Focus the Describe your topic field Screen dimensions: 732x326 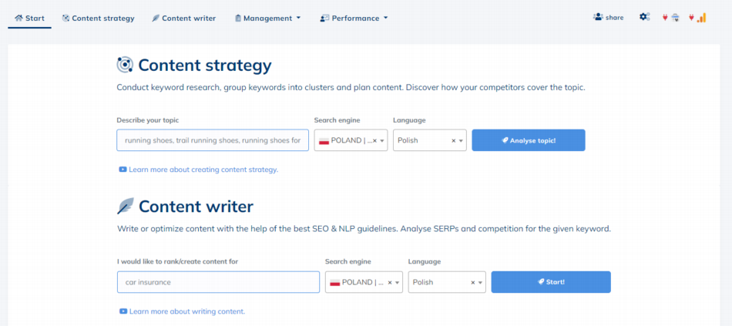point(213,140)
